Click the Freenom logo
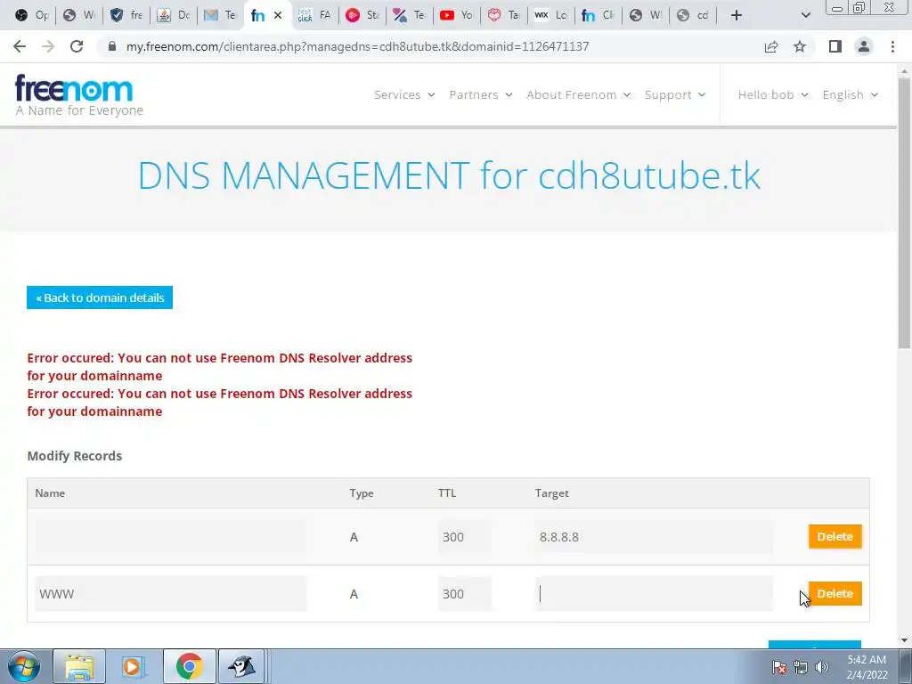 point(79,95)
